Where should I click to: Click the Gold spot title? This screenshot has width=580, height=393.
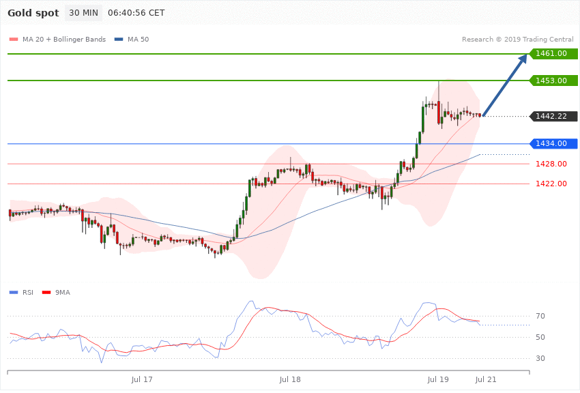pos(33,13)
